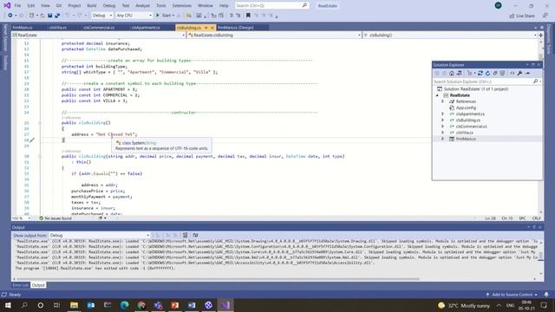Collapse the RealEstate project node
This screenshot has width=555, height=312.
tap(437, 95)
